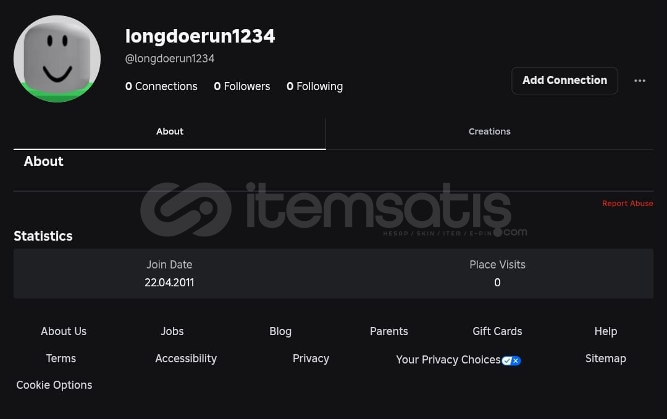
Task: Open the 0 Connections list
Action: (x=161, y=86)
